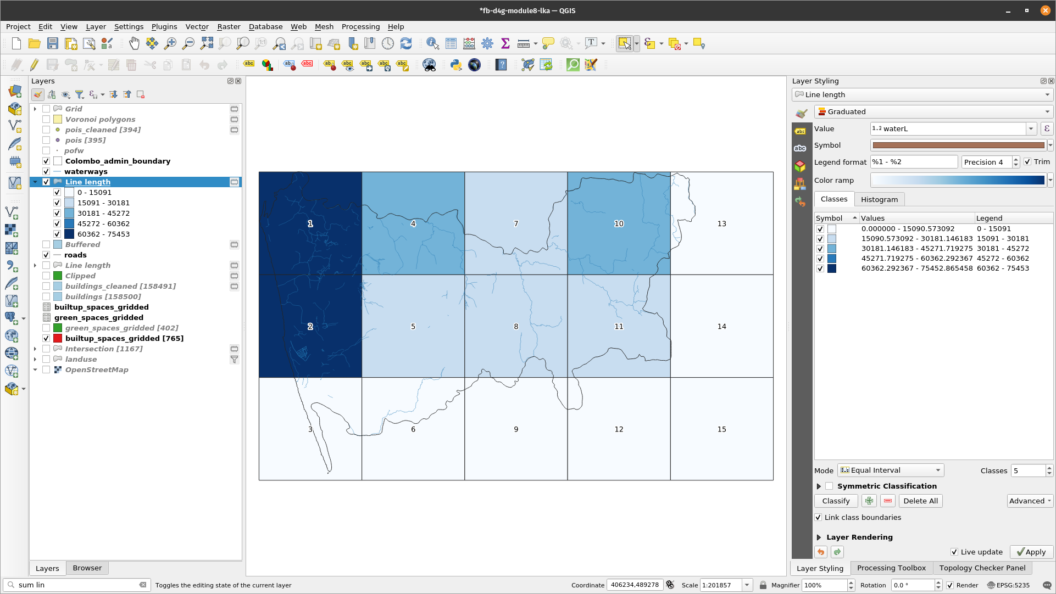Open Processing Toolbox gear icon

487,44
